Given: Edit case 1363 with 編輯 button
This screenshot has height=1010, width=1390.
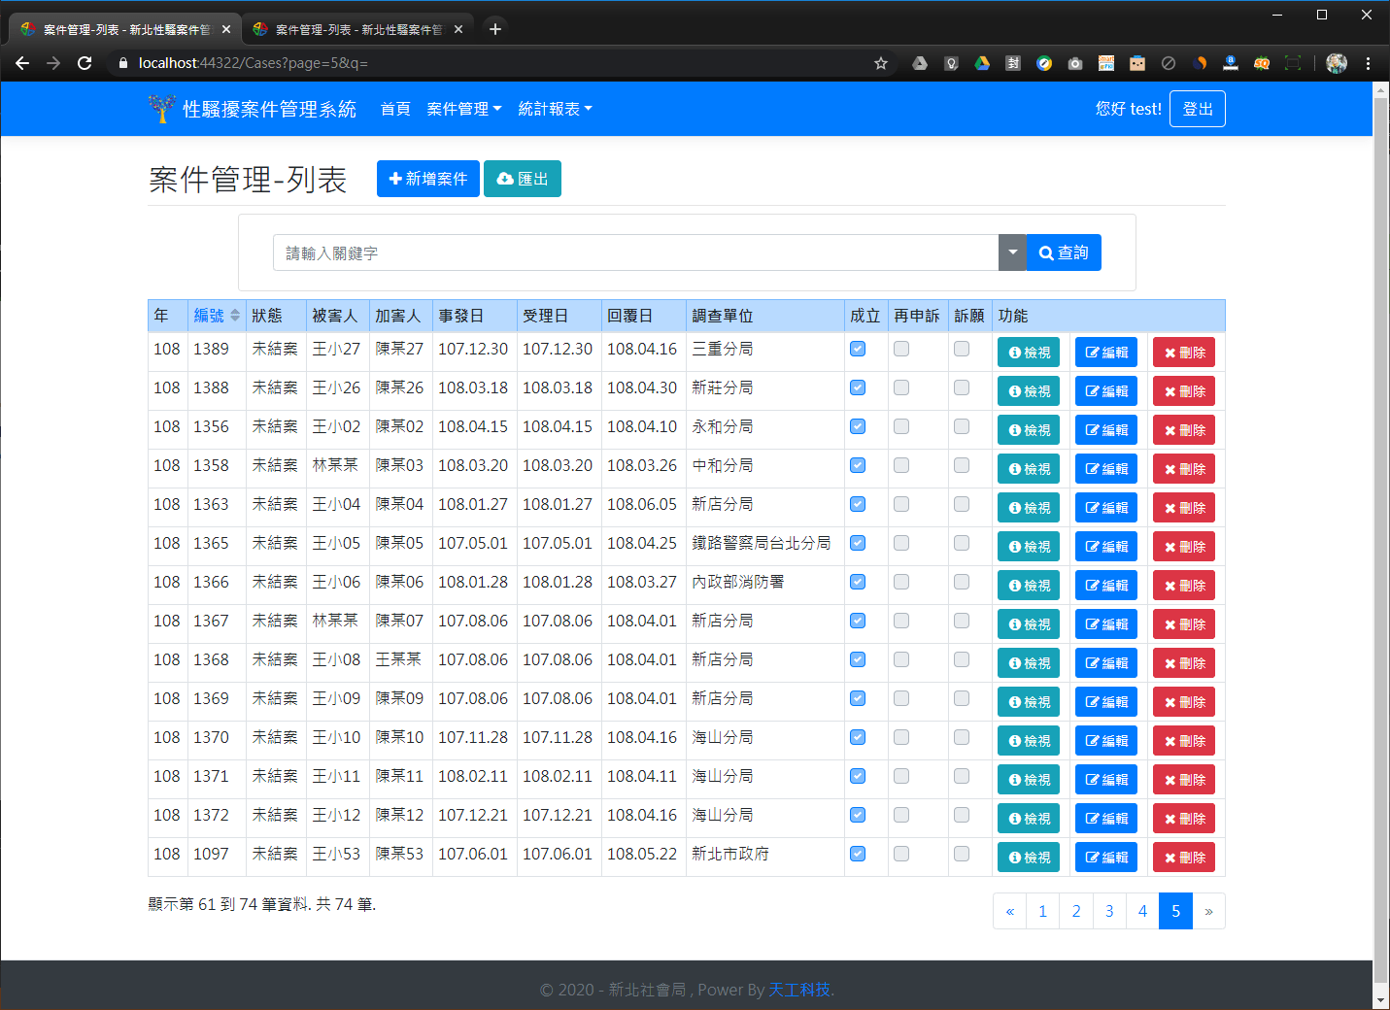Looking at the screenshot, I should [x=1106, y=508].
